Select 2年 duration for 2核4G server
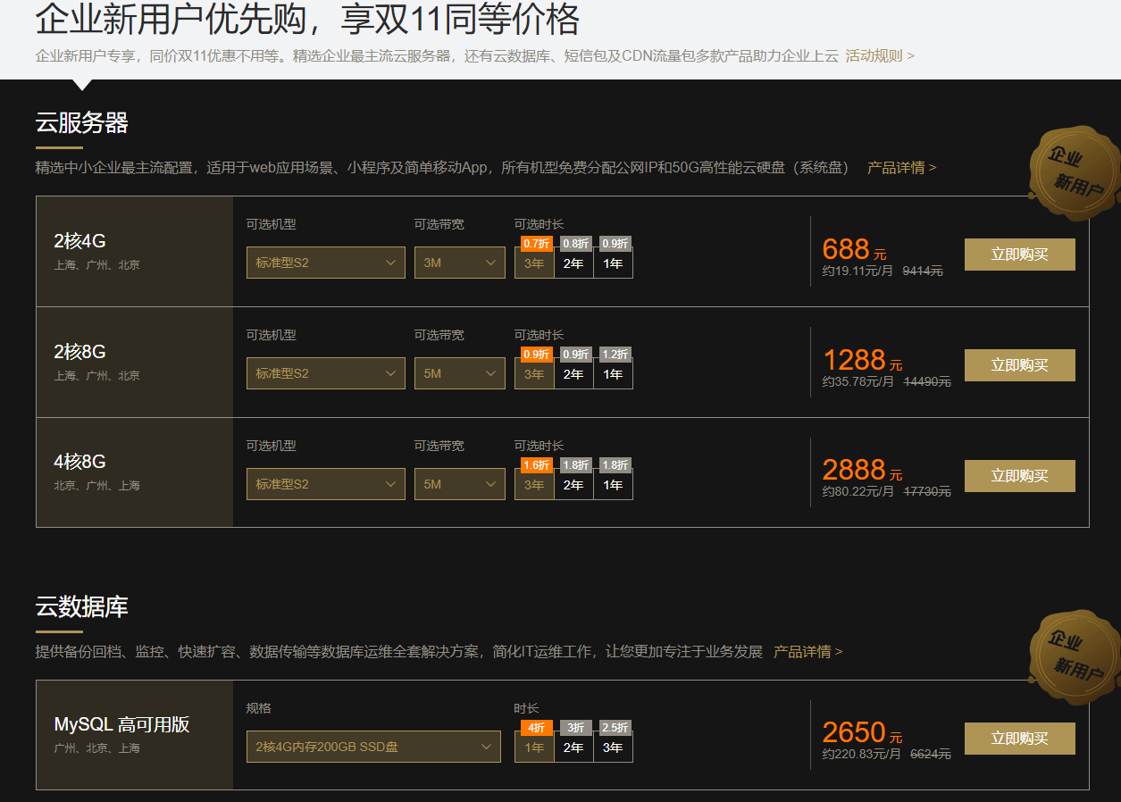The height and width of the screenshot is (802, 1121). [x=573, y=263]
